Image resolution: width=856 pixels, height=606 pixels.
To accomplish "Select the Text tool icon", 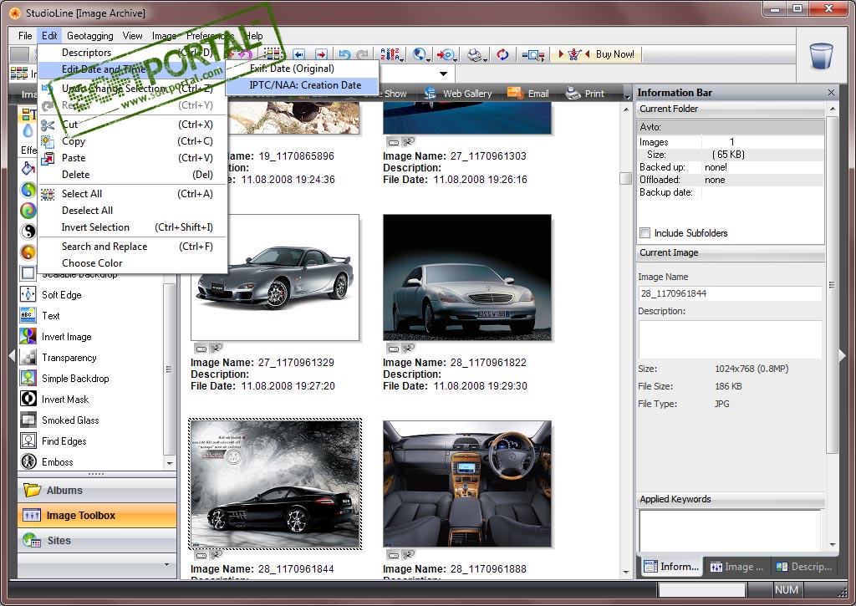I will point(28,315).
